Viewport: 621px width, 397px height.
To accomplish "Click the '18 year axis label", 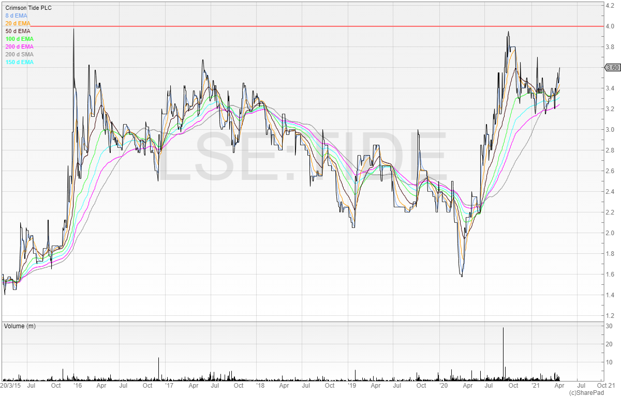I will [260, 386].
